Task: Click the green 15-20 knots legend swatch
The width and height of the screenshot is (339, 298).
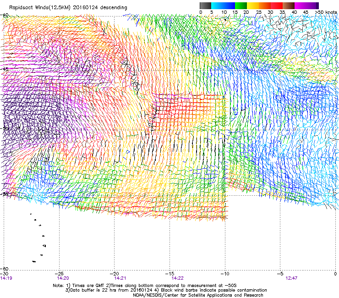Action: pos(241,6)
